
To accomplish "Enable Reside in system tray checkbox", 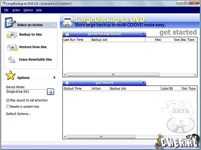I will click(8, 107).
